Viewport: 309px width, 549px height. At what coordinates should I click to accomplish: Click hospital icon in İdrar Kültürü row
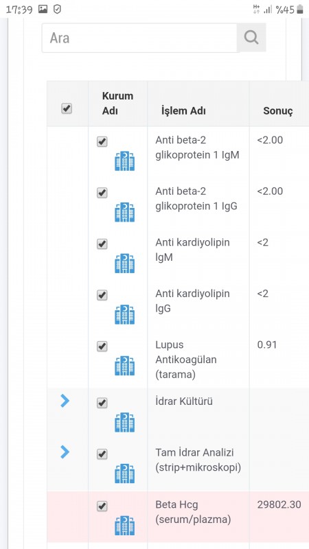(125, 422)
